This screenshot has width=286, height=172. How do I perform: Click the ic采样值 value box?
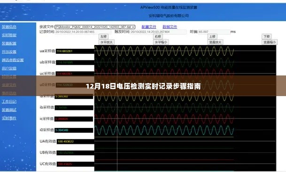coord(74,119)
